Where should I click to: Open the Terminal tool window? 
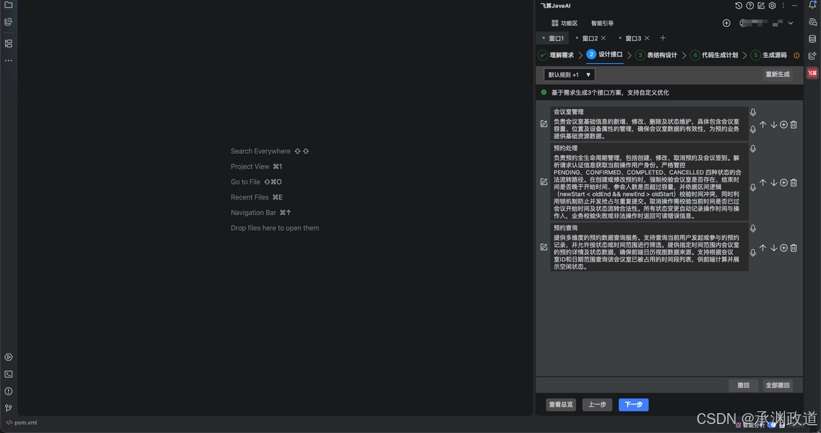[8, 374]
